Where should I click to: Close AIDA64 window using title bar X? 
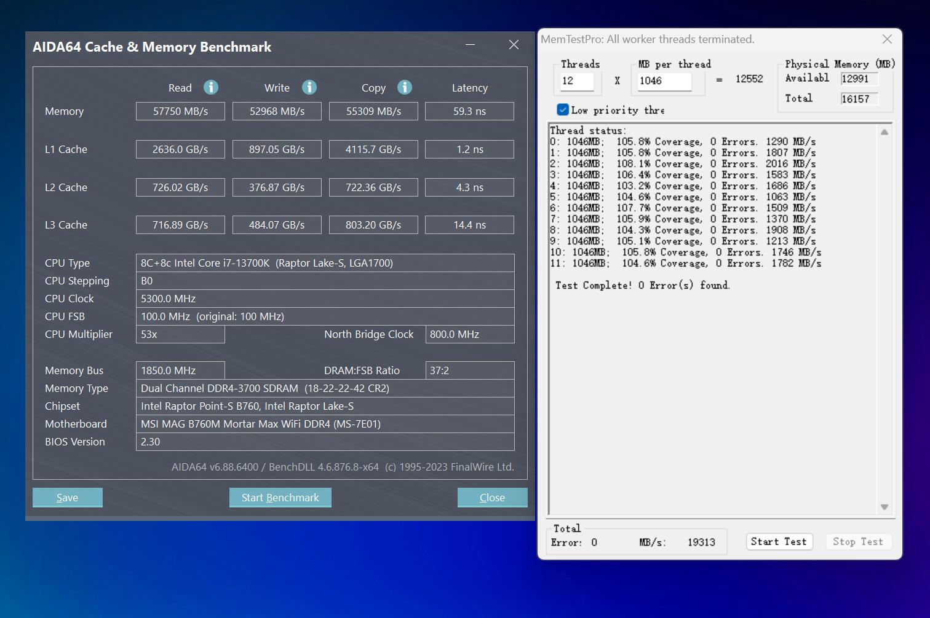pos(514,45)
